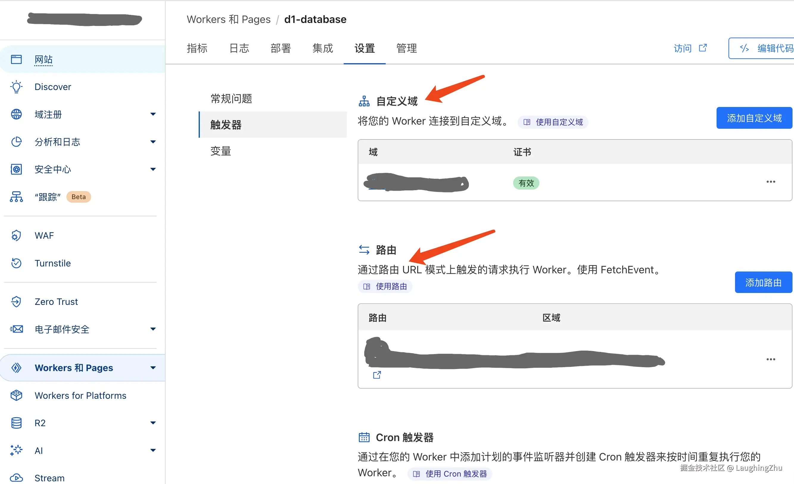Switch to the 部署 tab
794x484 pixels.
pyautogui.click(x=281, y=48)
